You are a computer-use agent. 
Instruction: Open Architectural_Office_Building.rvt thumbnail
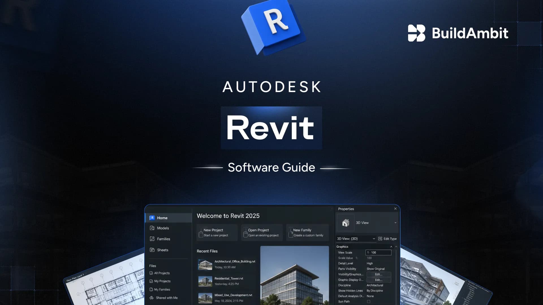[x=205, y=264]
